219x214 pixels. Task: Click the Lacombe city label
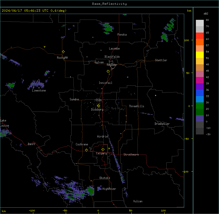point(114,49)
